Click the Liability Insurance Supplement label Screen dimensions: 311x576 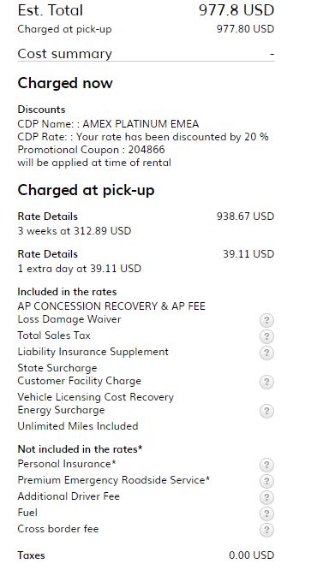tap(93, 351)
